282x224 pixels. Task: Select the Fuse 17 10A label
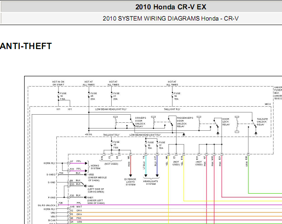[x=162, y=145]
